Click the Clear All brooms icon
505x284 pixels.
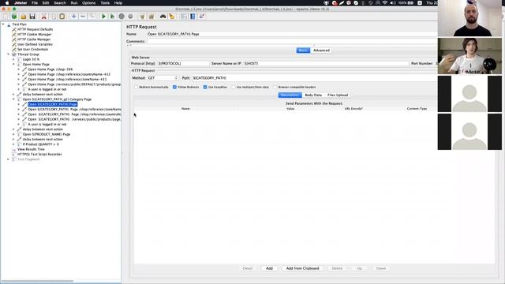pyautogui.click(x=151, y=16)
